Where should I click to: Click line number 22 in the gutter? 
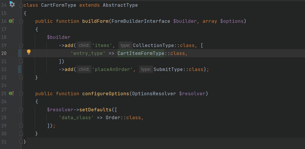coord(4,69)
